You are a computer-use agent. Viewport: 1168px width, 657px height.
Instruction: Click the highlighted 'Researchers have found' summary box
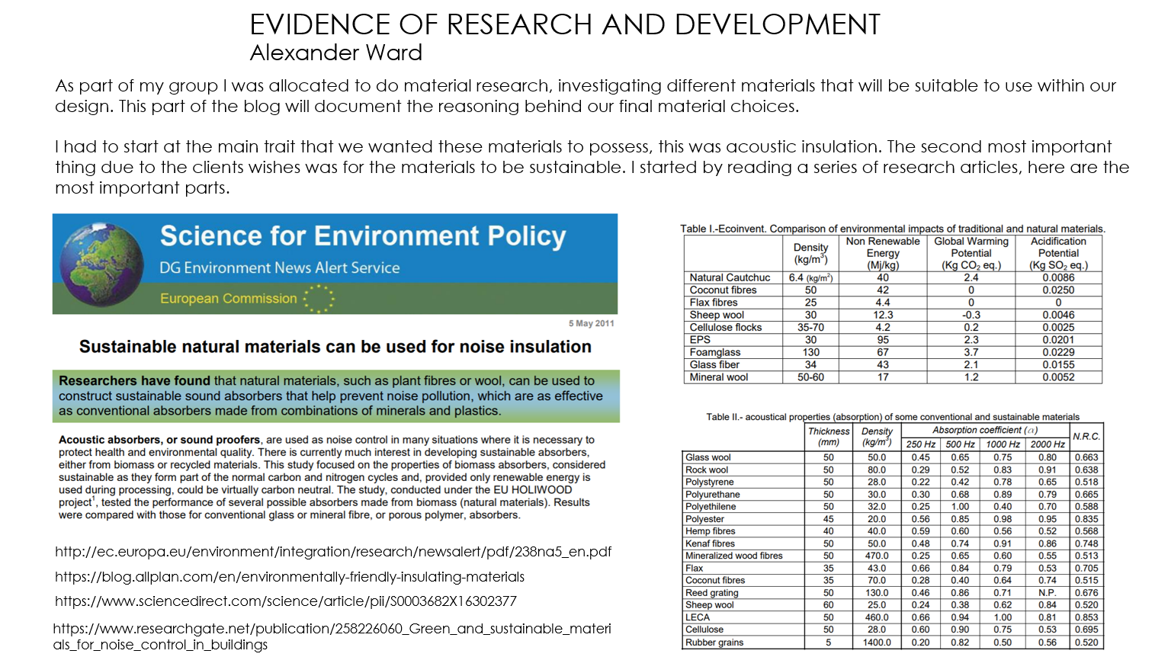point(335,396)
